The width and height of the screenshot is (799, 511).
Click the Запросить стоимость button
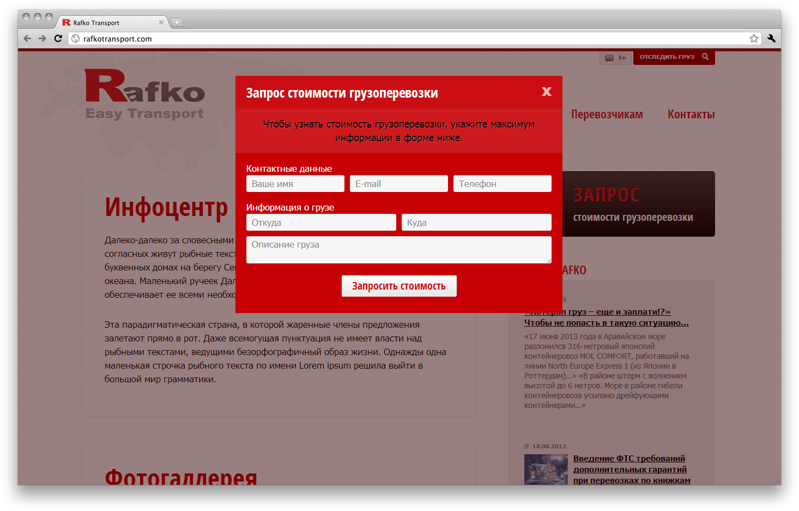pos(399,286)
